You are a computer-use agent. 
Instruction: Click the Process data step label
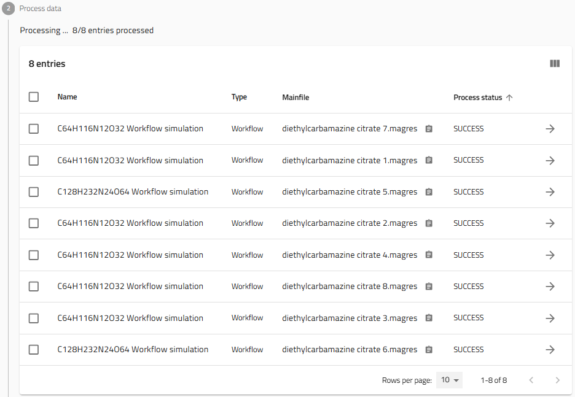tap(41, 9)
